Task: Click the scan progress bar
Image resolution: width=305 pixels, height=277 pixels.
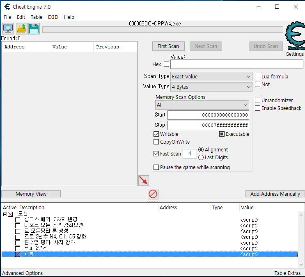Action: pyautogui.click(x=163, y=30)
